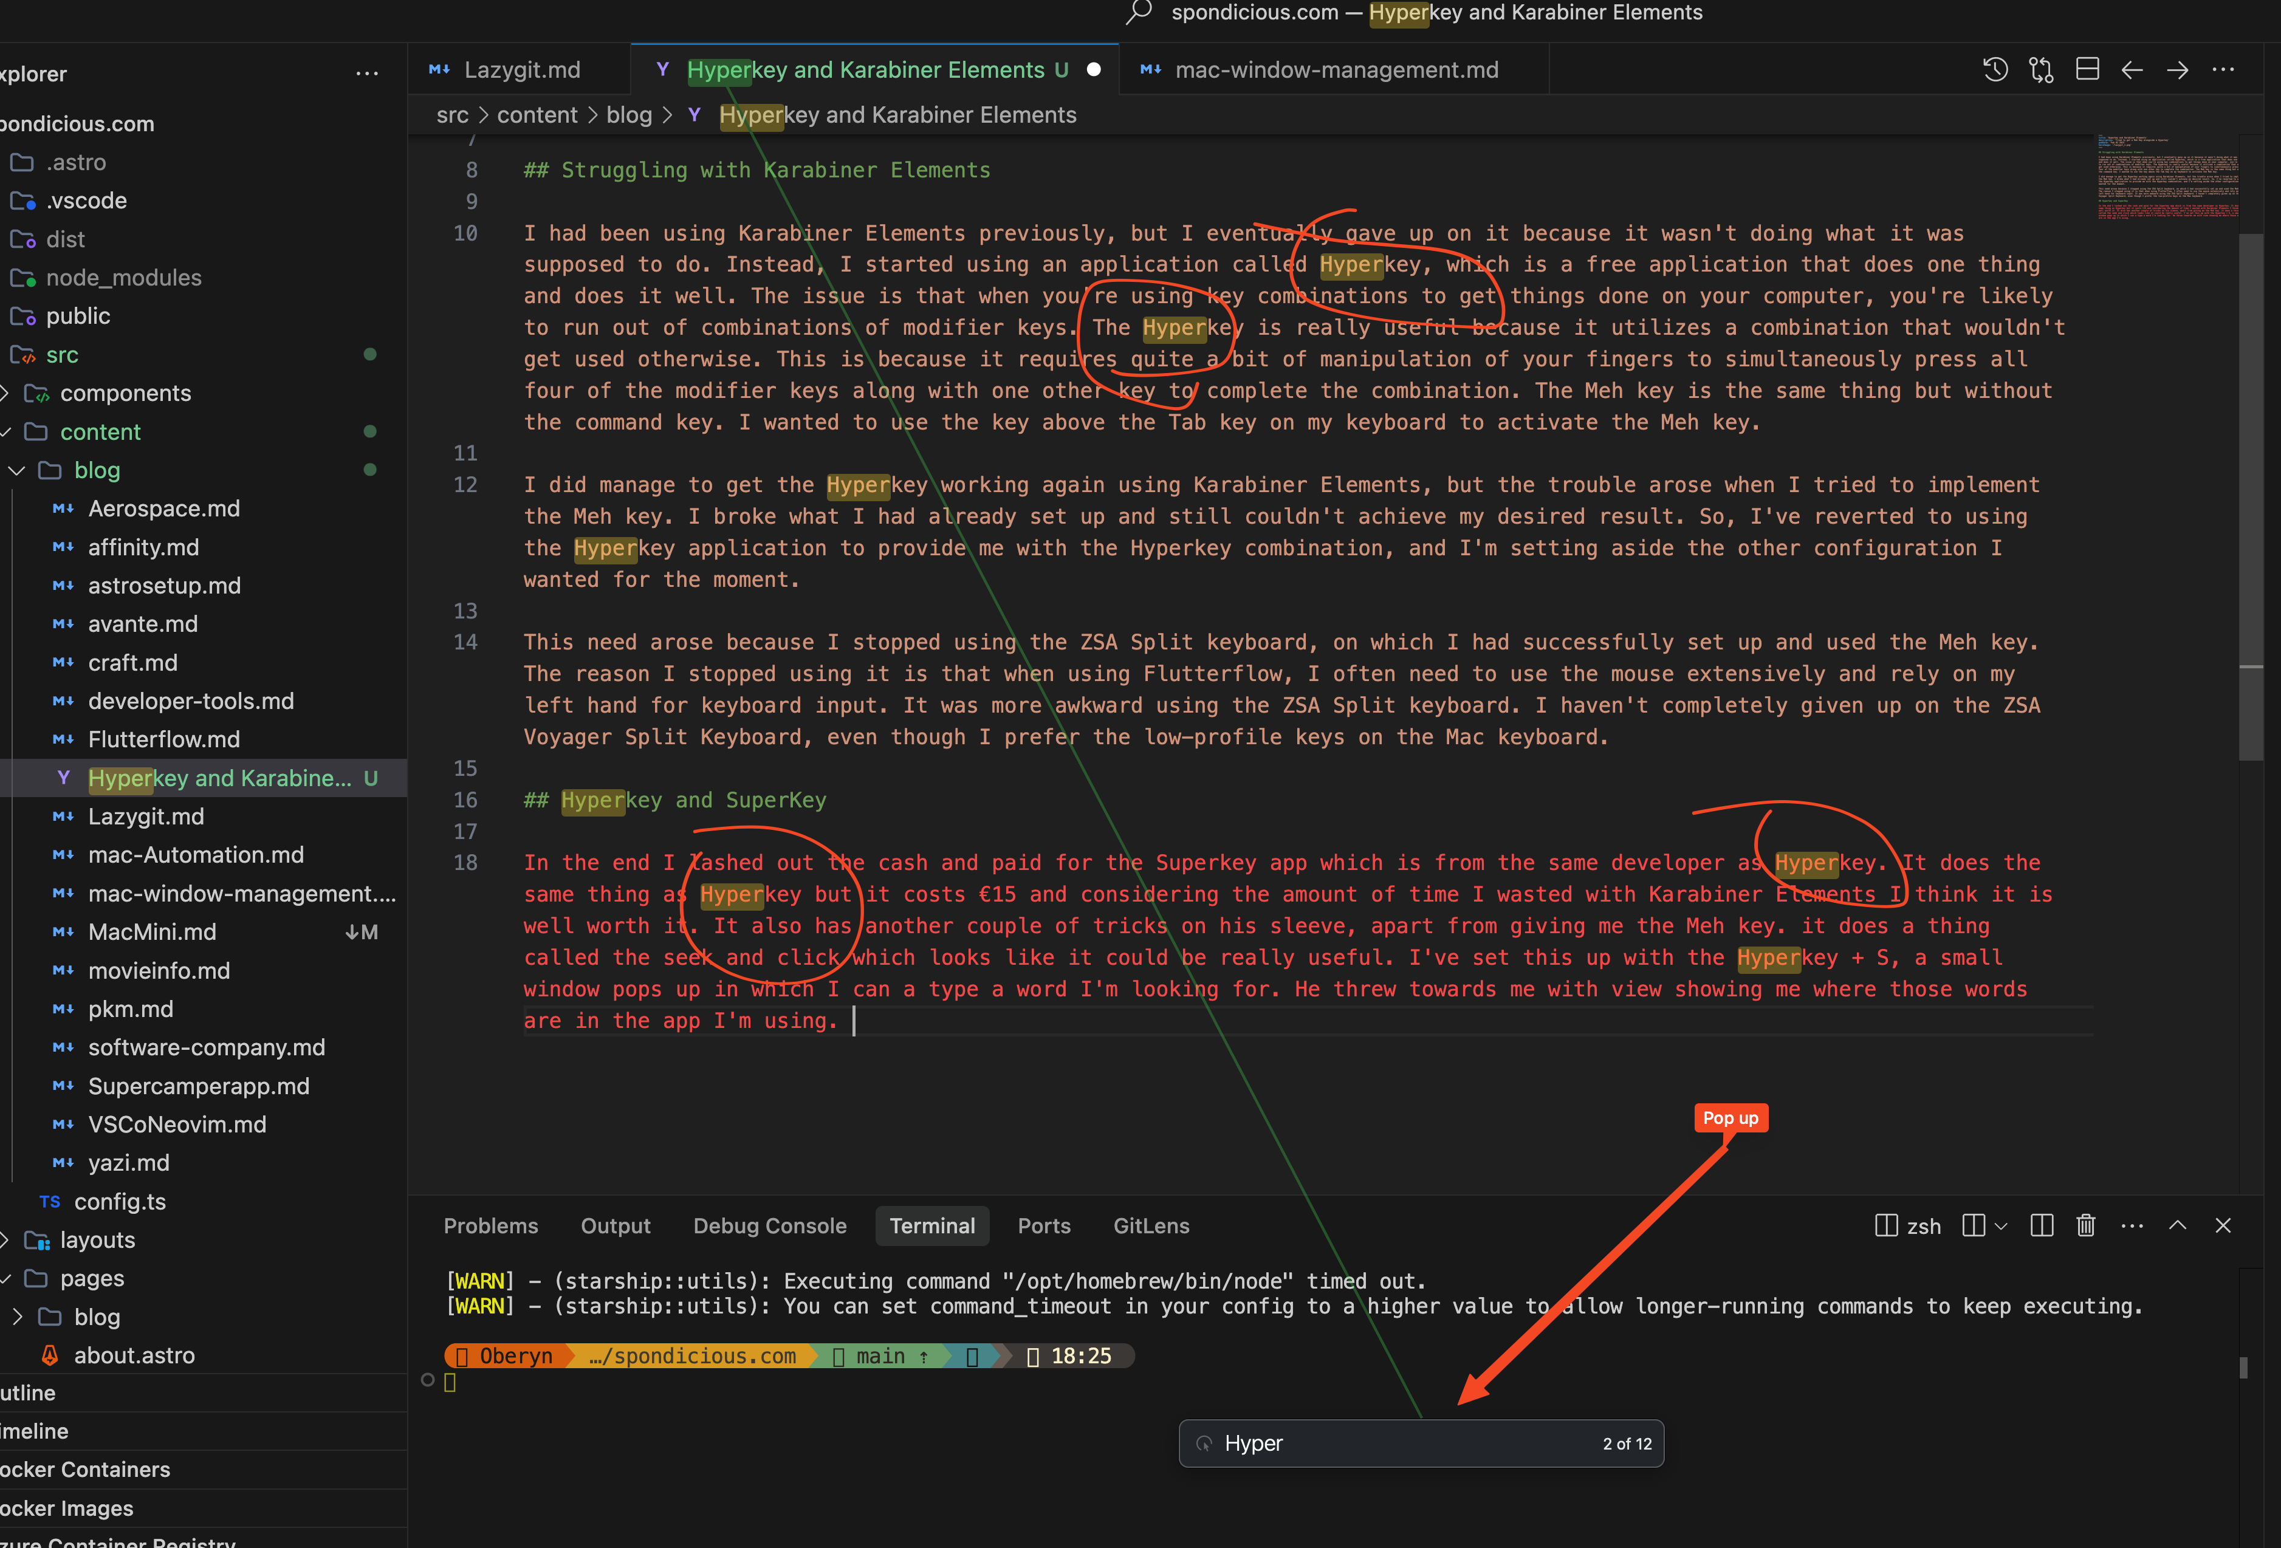Click the zsh terminal profile icon
Screen dimensions: 2281x1548
[x=1885, y=1226]
